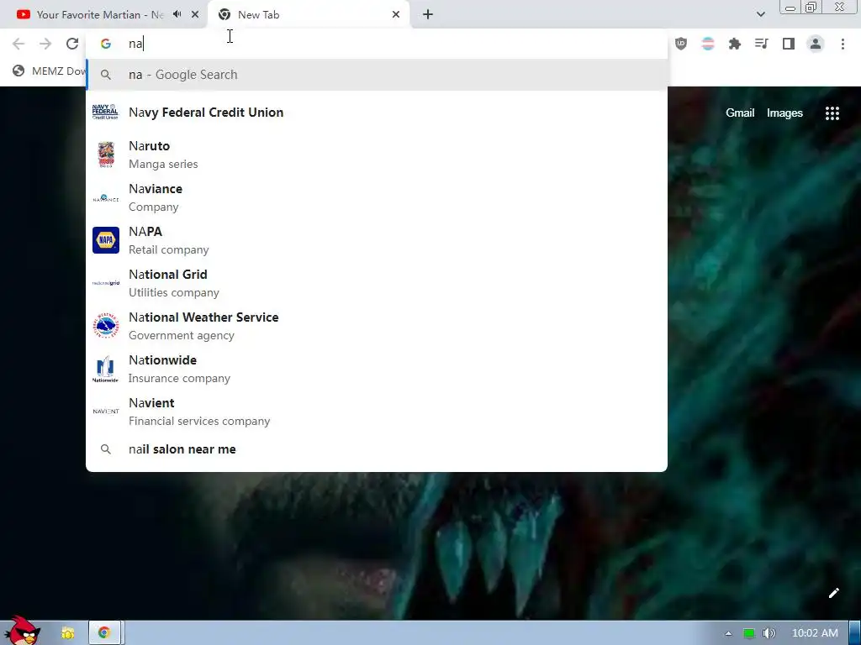
Task: Open the Extensions puzzle menu
Action: click(x=735, y=44)
